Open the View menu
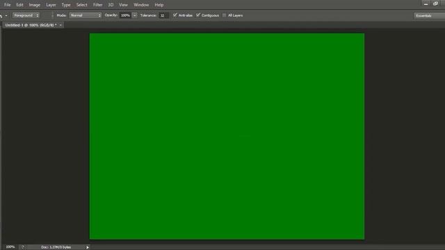 click(x=123, y=5)
